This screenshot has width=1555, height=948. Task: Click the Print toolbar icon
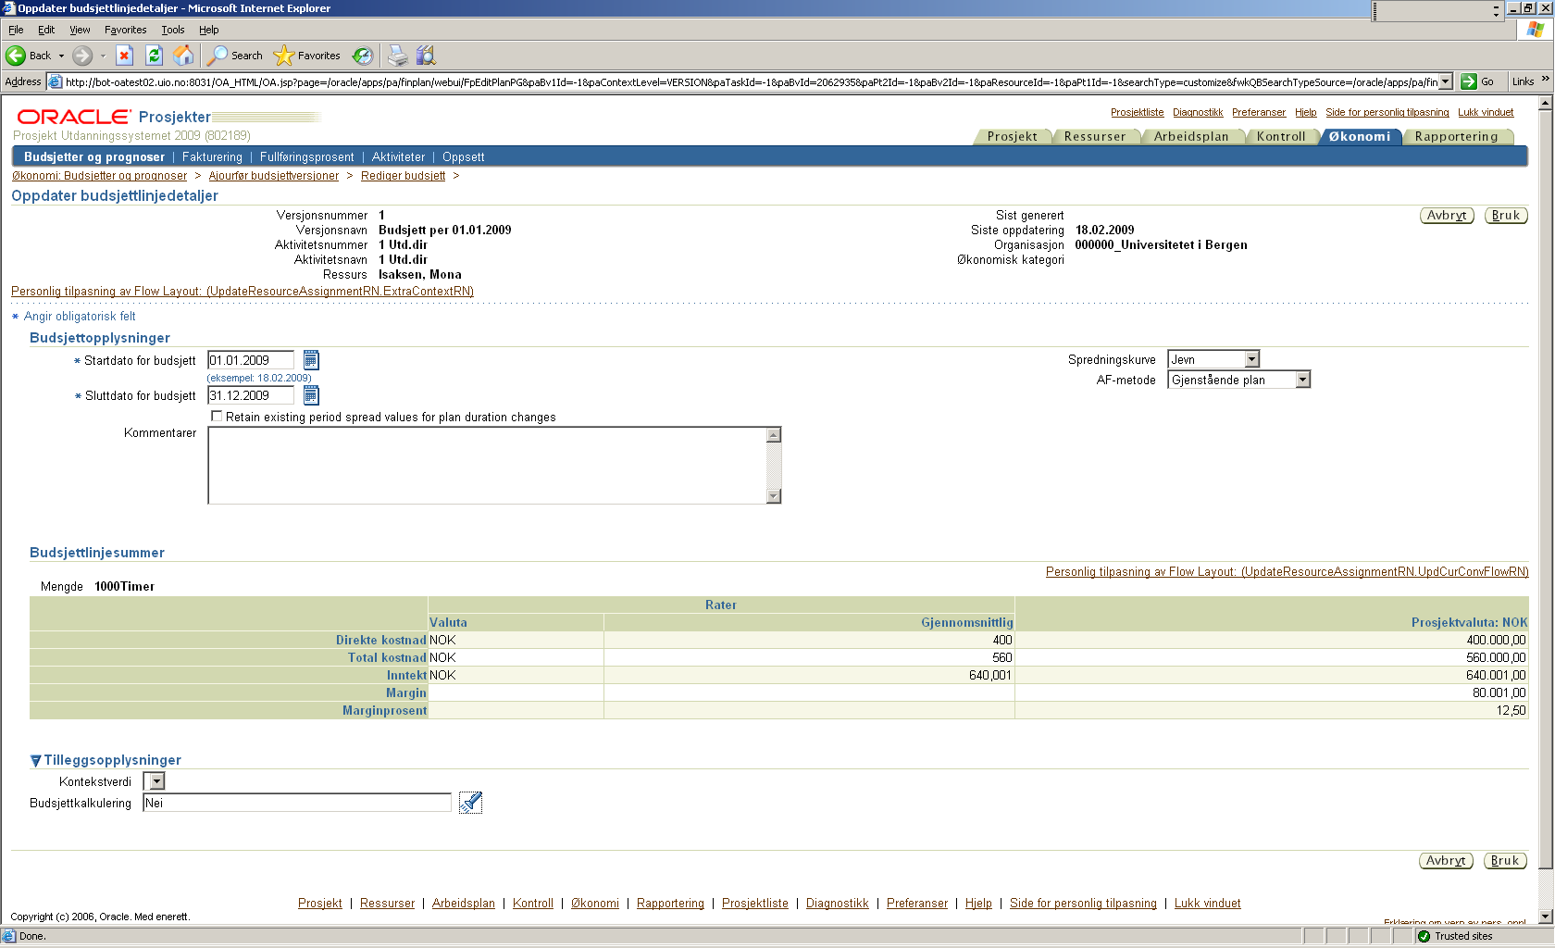(x=397, y=56)
